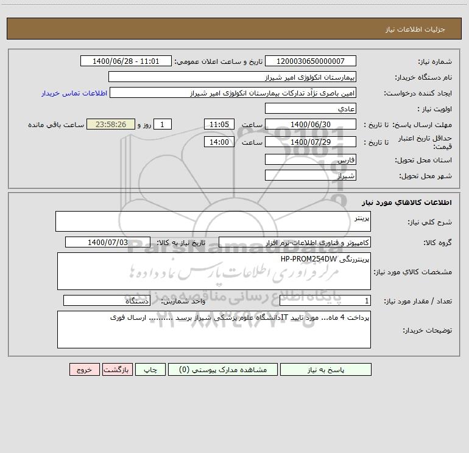The width and height of the screenshot is (469, 453).
Task: Click the label واحد شمارش
Action: pos(183,302)
